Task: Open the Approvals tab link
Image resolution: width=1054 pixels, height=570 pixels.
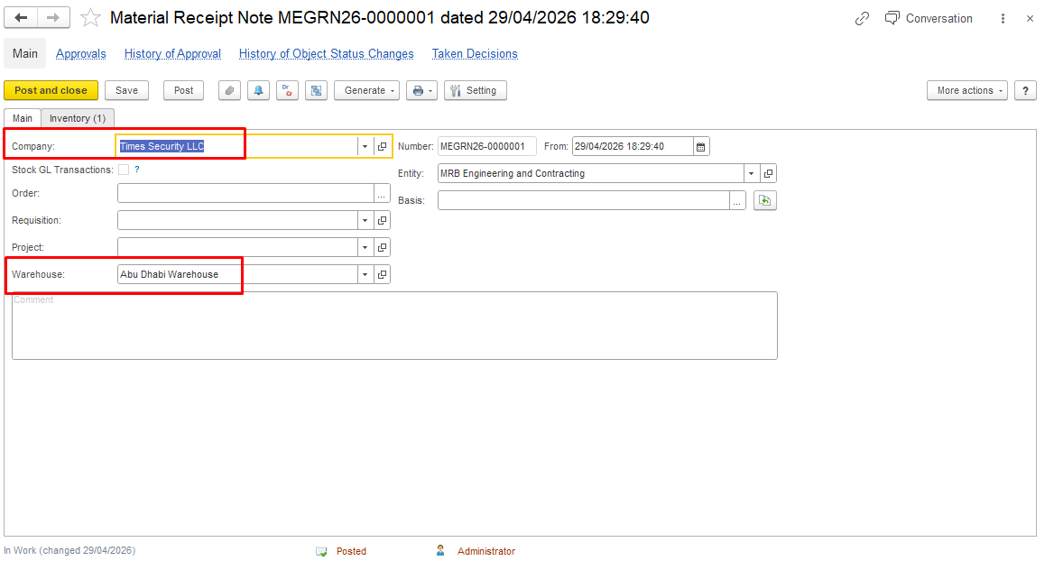Action: pos(80,54)
